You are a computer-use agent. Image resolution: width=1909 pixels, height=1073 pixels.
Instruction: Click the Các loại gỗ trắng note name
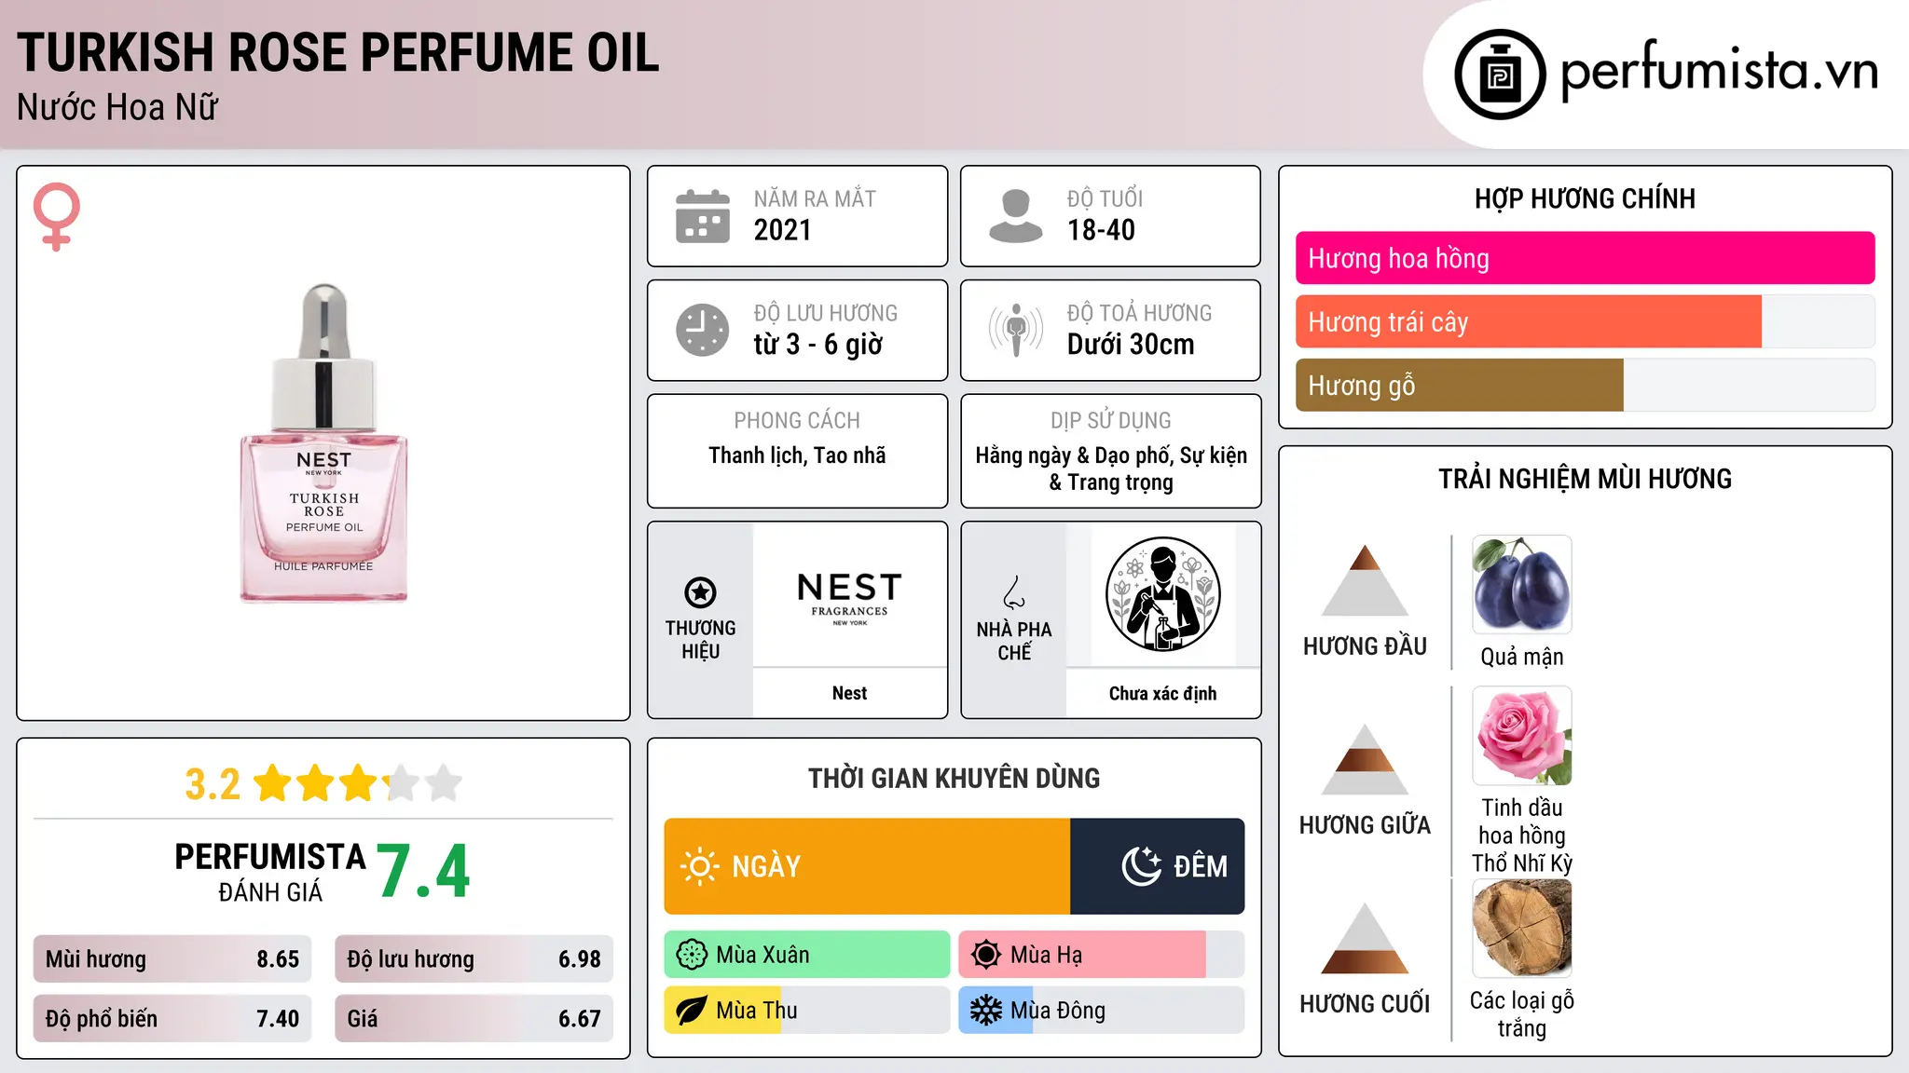(1522, 1014)
